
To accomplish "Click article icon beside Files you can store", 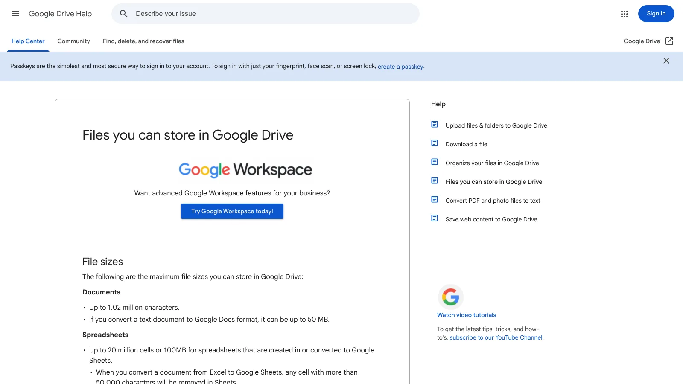I will pyautogui.click(x=435, y=180).
